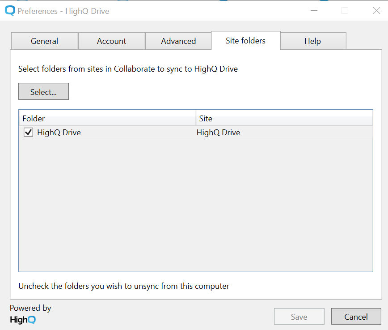Minimize the Preferences window
Image resolution: width=388 pixels, height=330 pixels.
tap(314, 11)
